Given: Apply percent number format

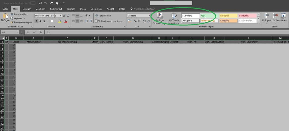Looking at the screenshot, I should [135, 21].
